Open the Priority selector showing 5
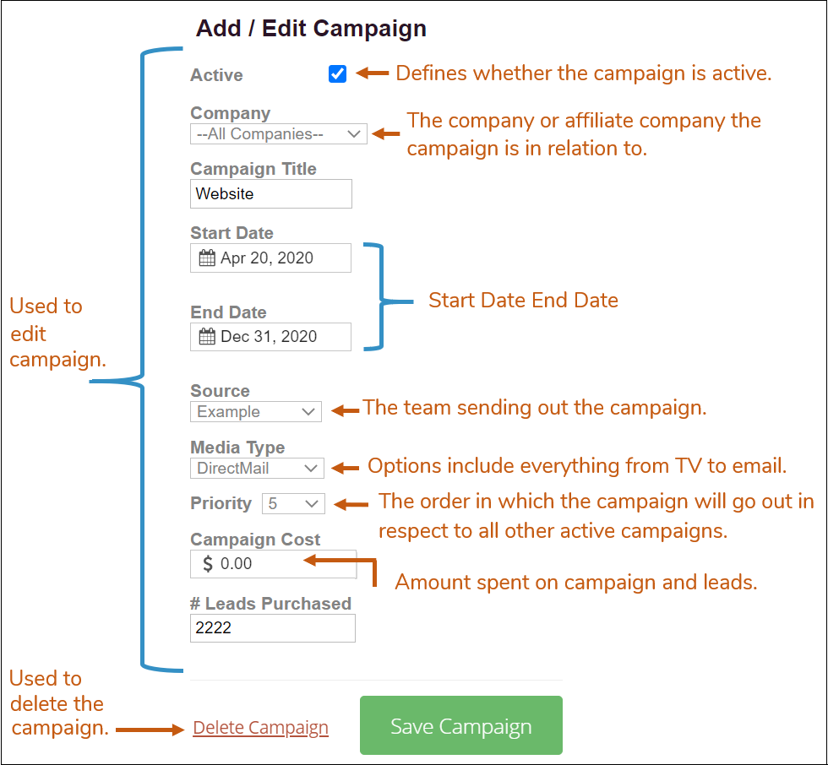 [293, 503]
